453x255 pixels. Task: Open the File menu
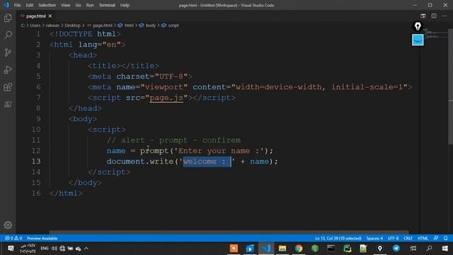(17, 5)
